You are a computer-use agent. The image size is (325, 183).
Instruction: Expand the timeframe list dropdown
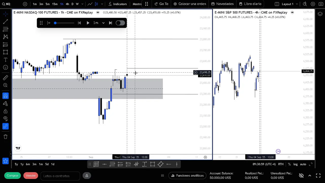point(82,4)
